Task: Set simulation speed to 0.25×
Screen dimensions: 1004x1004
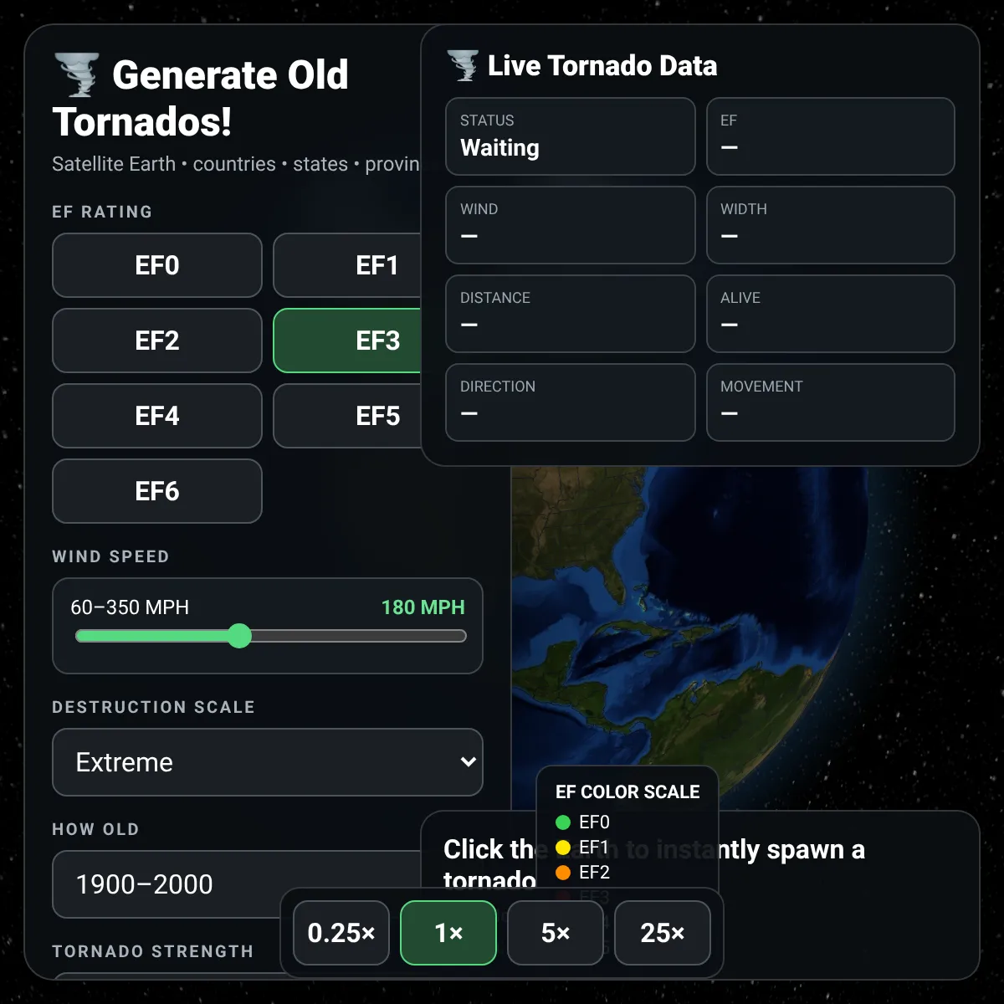Action: pyautogui.click(x=341, y=933)
